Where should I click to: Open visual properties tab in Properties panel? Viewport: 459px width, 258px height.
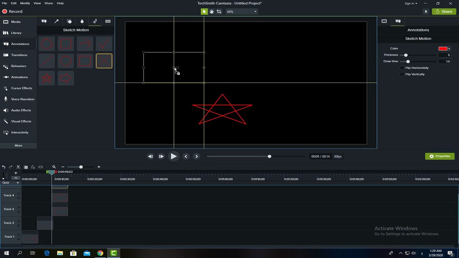(384, 21)
